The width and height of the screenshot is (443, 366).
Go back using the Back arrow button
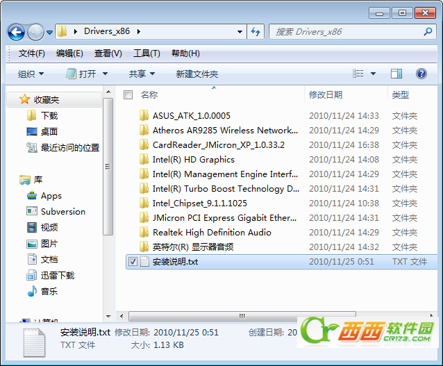(16, 32)
